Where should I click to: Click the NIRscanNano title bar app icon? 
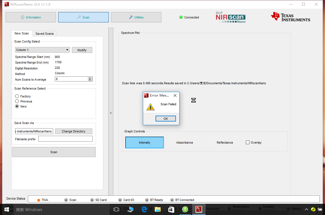tap(7, 4)
